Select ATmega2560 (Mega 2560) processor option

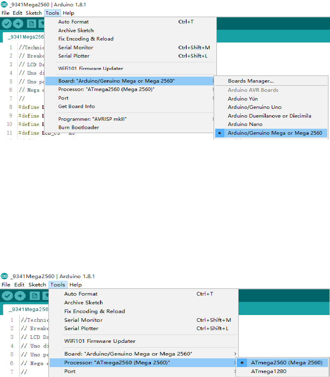pos(282,363)
